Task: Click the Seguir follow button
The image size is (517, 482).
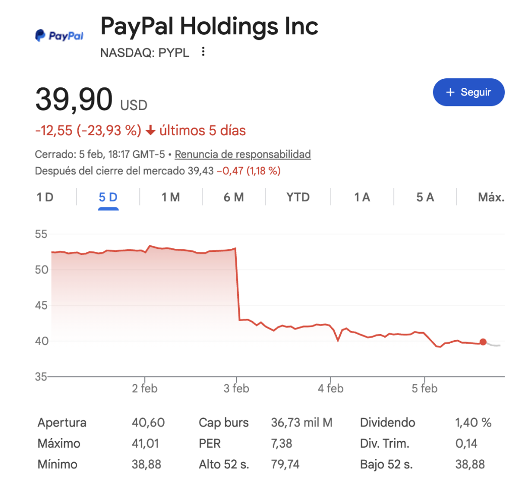Action: coord(469,92)
